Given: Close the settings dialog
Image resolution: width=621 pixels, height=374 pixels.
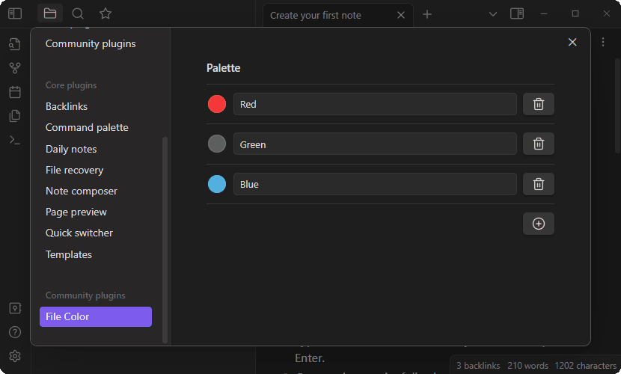Looking at the screenshot, I should (x=572, y=42).
